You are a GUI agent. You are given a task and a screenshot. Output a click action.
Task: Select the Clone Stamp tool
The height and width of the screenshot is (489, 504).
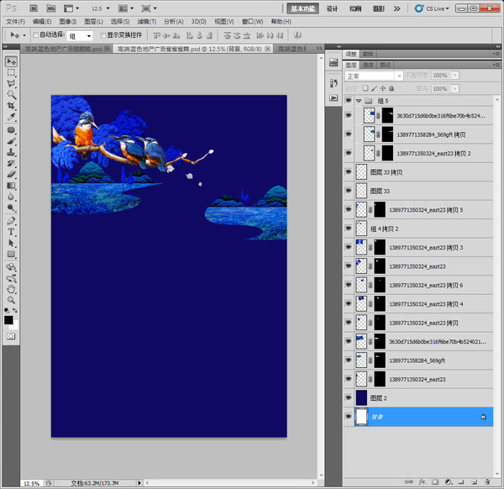click(11, 152)
